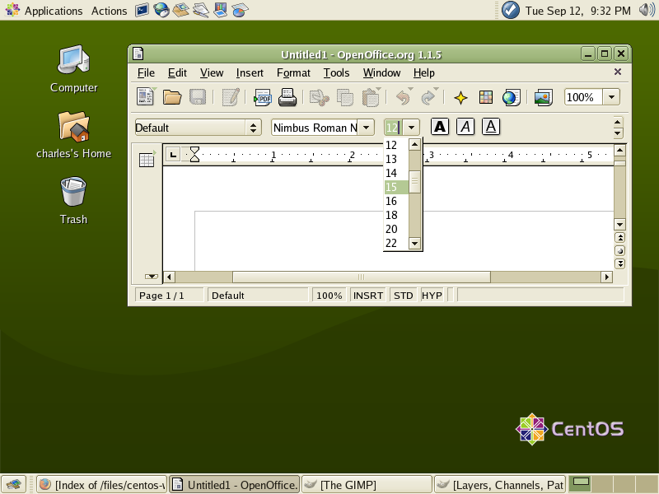Open the Nimbus Roman font name dropdown
The image size is (659, 494).
coord(366,127)
